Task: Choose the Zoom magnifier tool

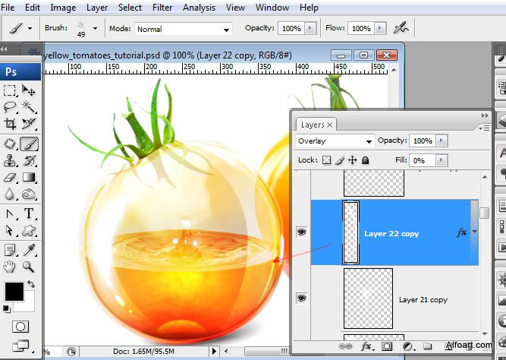Action: [x=29, y=266]
